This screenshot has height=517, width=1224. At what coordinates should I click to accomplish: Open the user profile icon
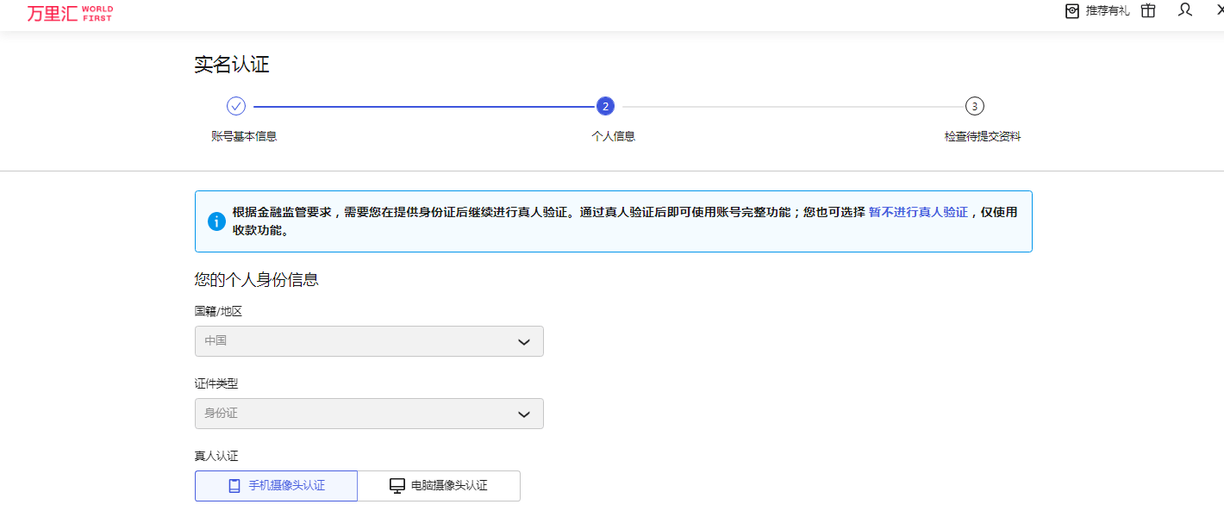point(1184,11)
